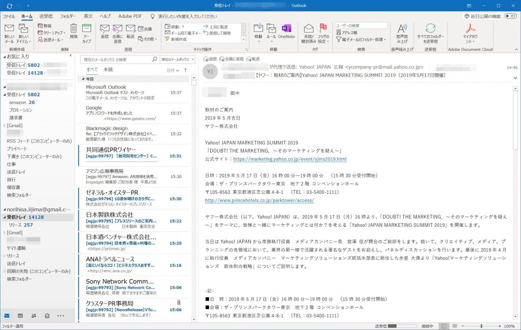521x330 pixels.
Task: Click 全員に返信 in the reading pane header
Action: click(231, 59)
